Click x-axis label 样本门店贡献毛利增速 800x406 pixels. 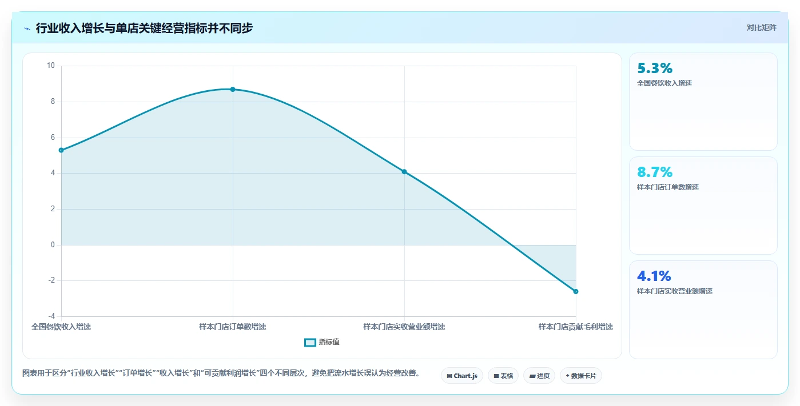[x=576, y=327]
